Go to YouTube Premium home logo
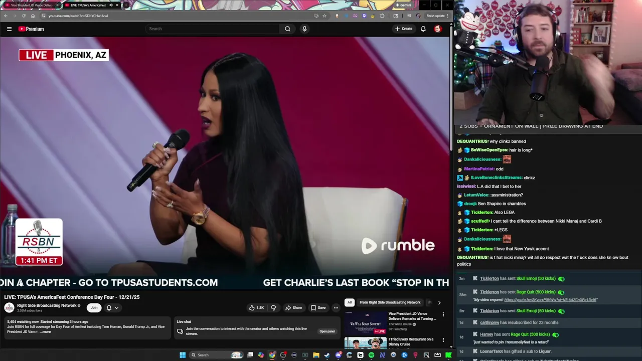Image resolution: width=642 pixels, height=361 pixels. tap(31, 29)
